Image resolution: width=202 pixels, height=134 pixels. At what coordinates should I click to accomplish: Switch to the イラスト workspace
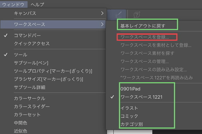[x=129, y=108]
